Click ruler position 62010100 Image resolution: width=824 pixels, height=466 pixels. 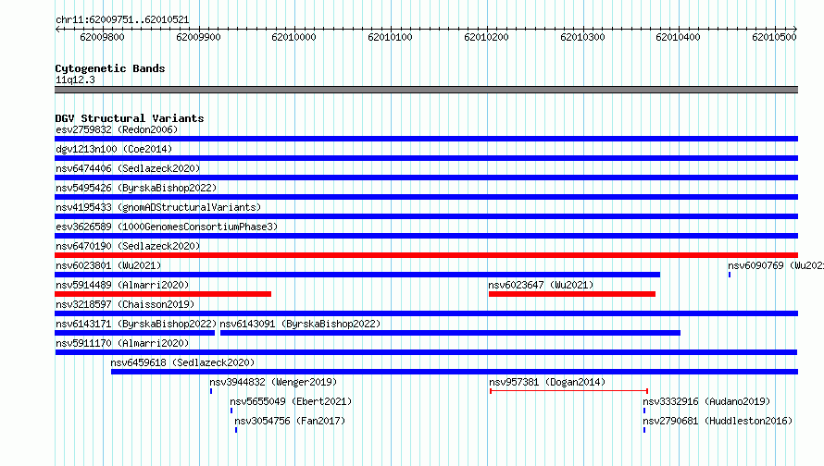click(x=390, y=37)
